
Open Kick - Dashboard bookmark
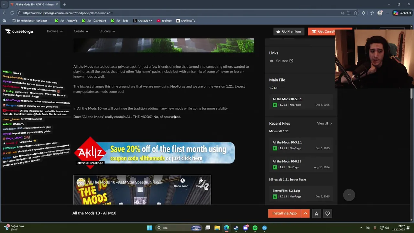[x=94, y=21]
